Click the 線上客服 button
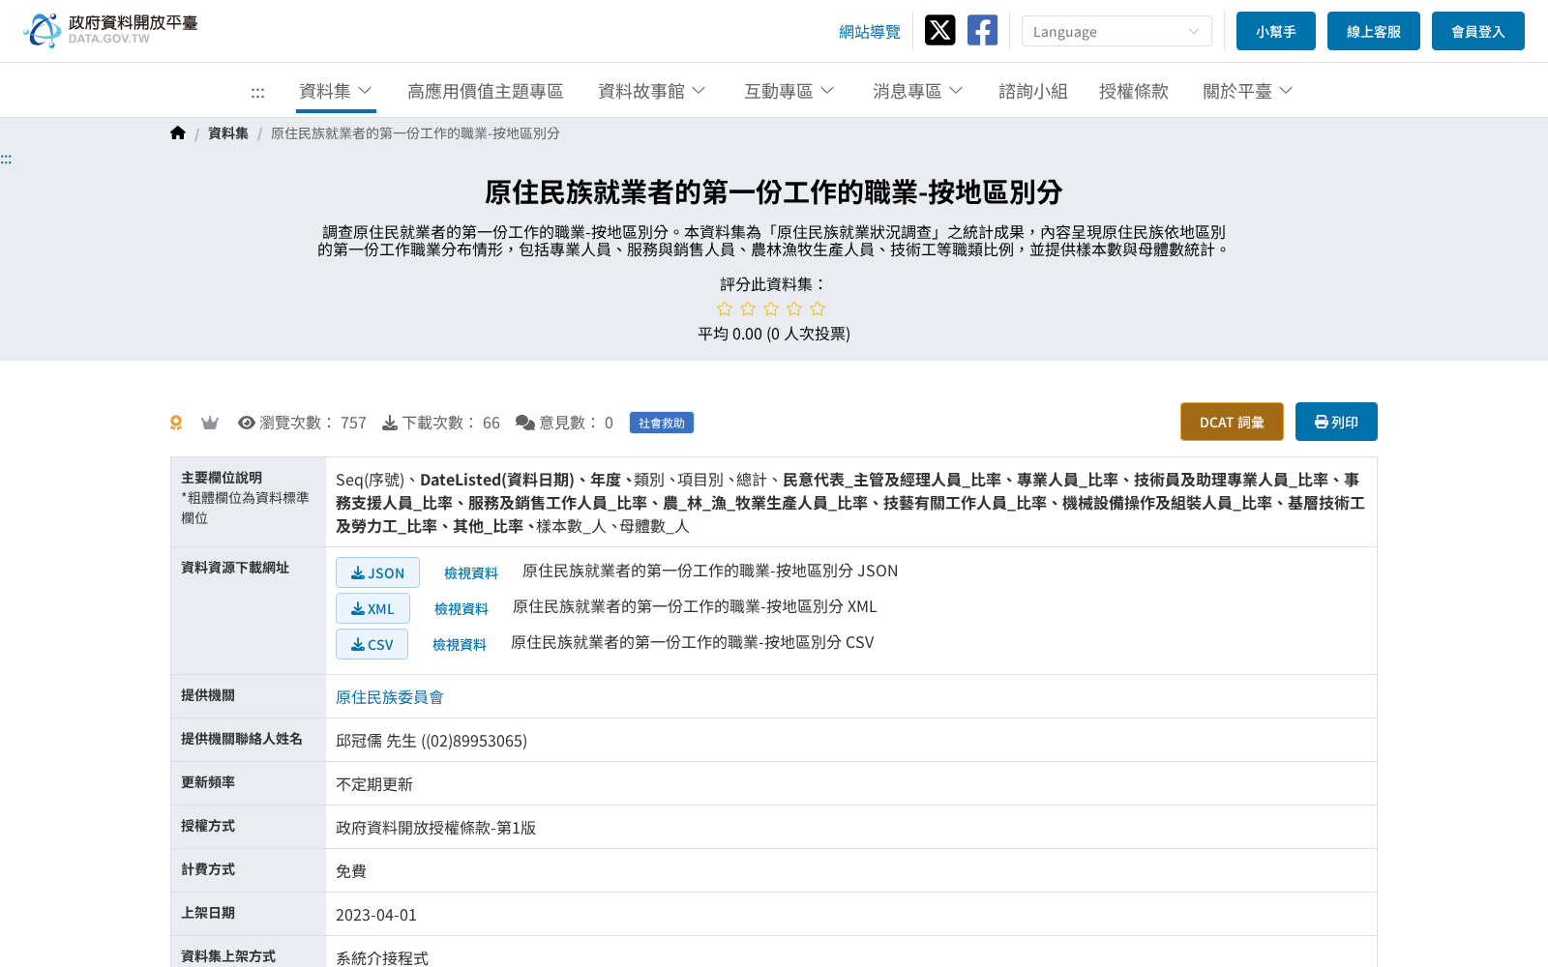The height and width of the screenshot is (967, 1548). tap(1374, 31)
